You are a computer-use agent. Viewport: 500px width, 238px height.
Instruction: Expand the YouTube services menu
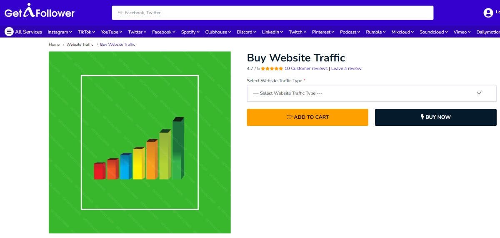pyautogui.click(x=111, y=32)
